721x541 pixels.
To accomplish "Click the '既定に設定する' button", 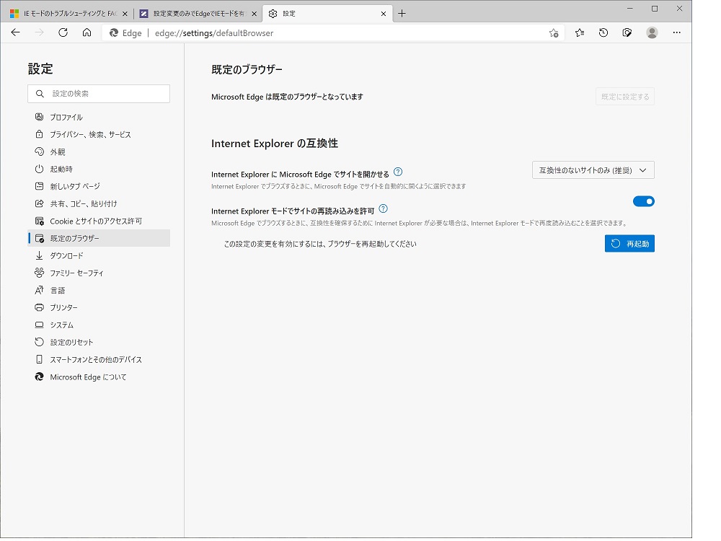I will coord(625,97).
